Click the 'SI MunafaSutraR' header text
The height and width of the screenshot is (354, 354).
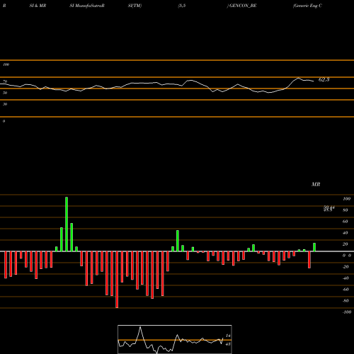[87, 6]
